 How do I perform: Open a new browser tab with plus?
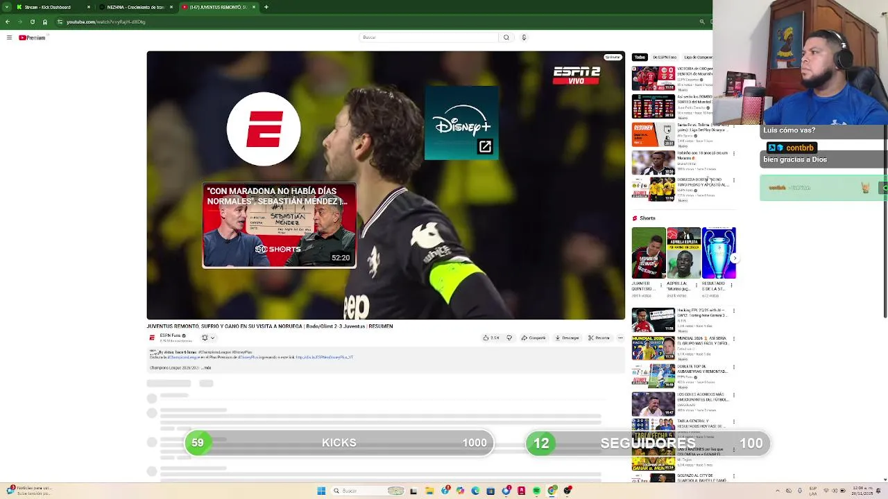pyautogui.click(x=266, y=7)
